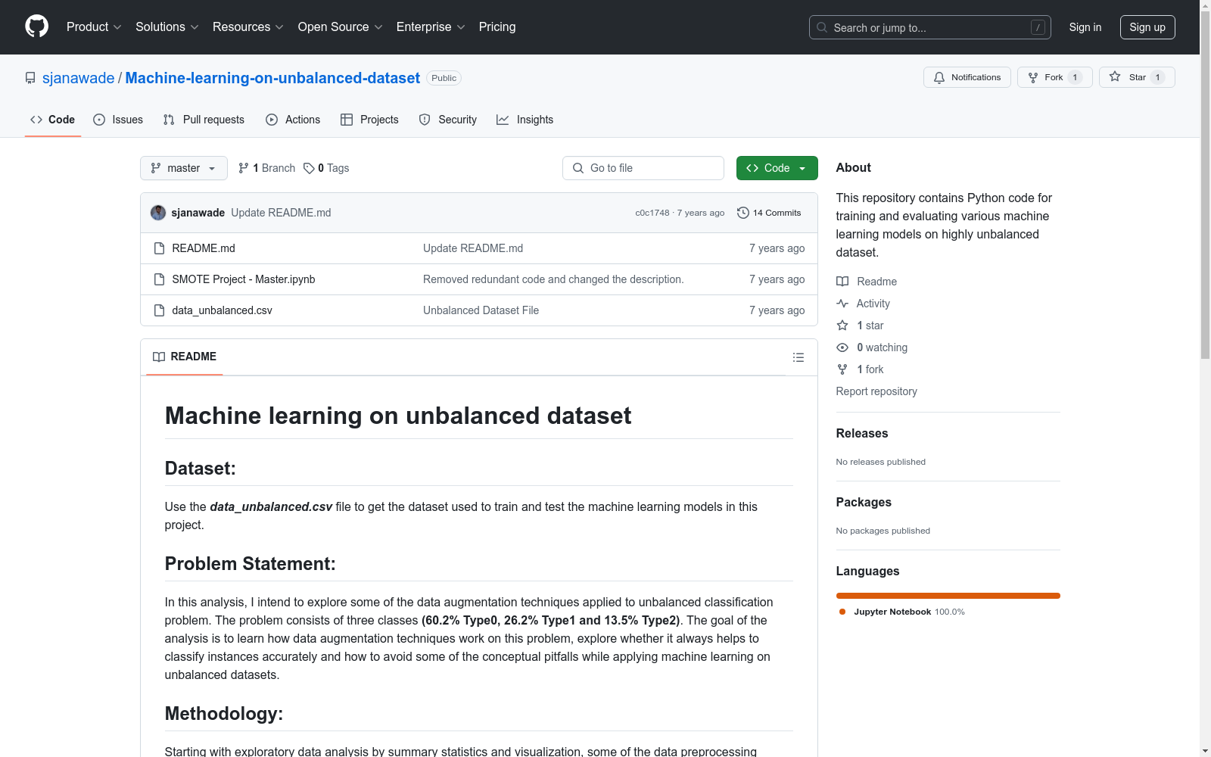This screenshot has height=757, width=1211.
Task: Expand the Enterprise menu
Action: pyautogui.click(x=430, y=26)
